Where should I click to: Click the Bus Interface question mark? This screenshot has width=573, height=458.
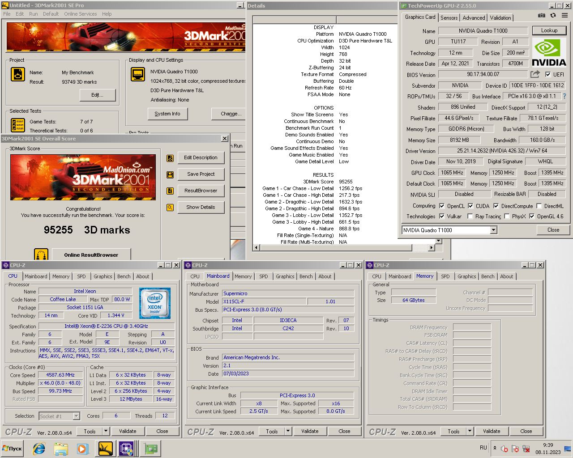(564, 96)
